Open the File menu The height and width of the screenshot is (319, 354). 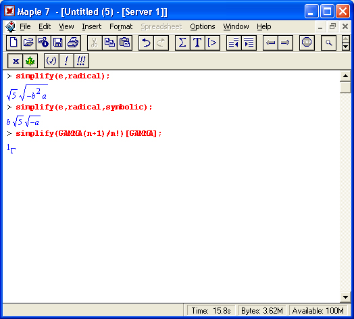click(25, 26)
